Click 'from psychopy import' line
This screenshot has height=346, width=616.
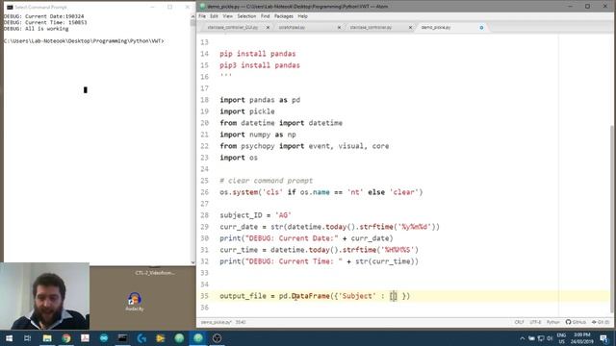click(304, 146)
